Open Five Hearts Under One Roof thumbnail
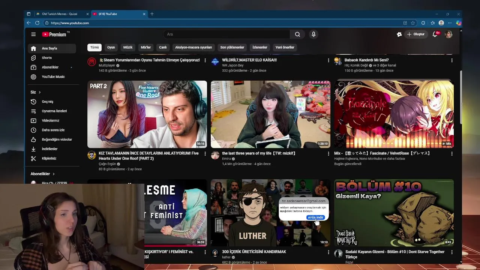The image size is (480, 270). [147, 114]
